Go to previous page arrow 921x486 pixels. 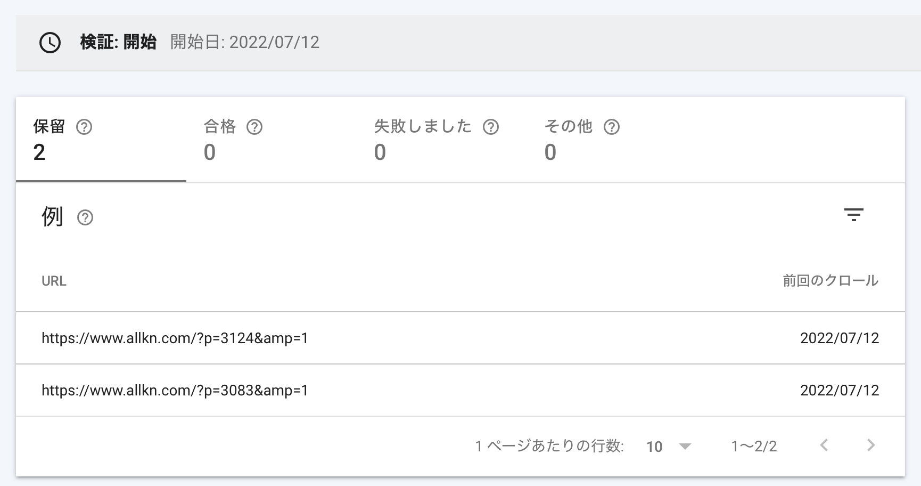(x=824, y=445)
